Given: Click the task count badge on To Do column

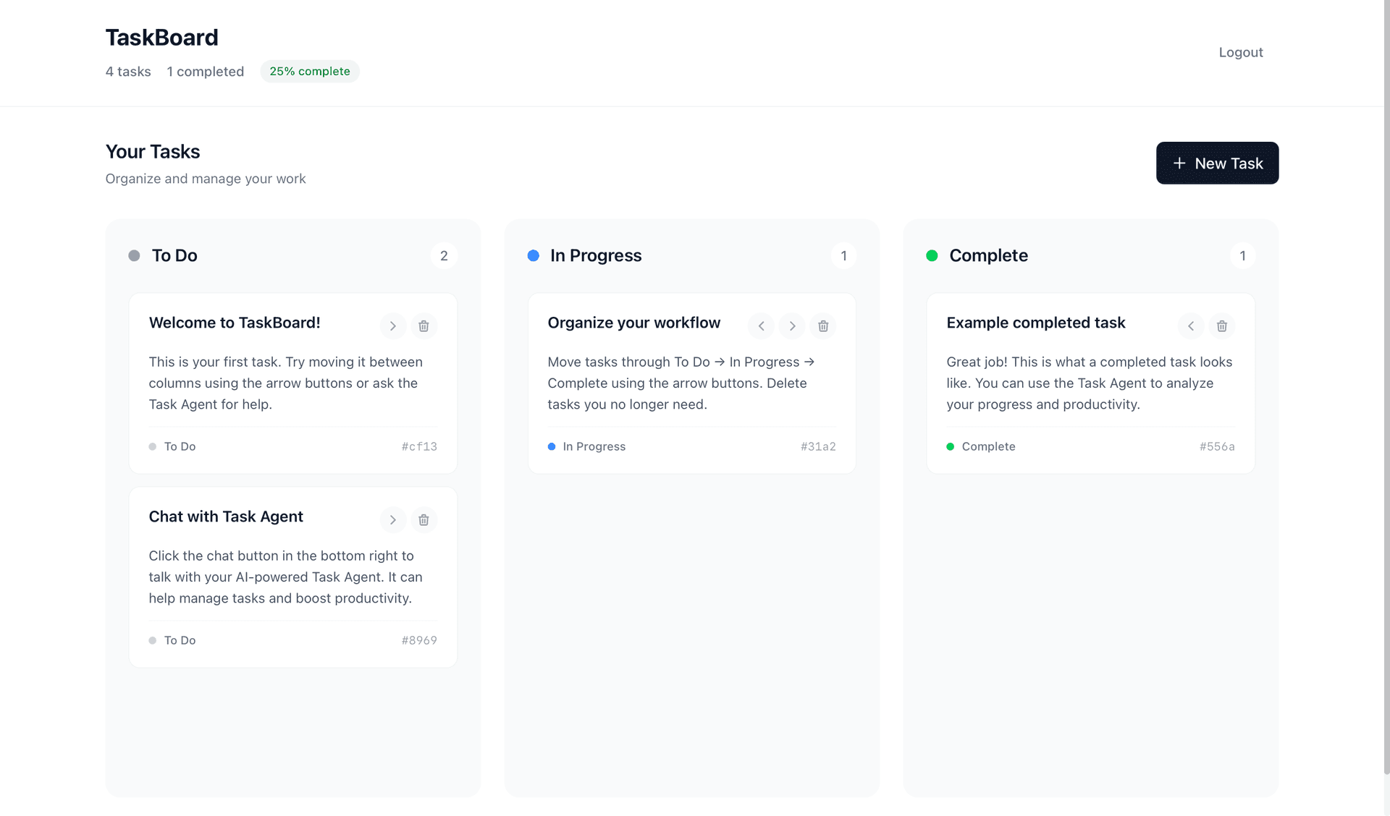Looking at the screenshot, I should [445, 255].
